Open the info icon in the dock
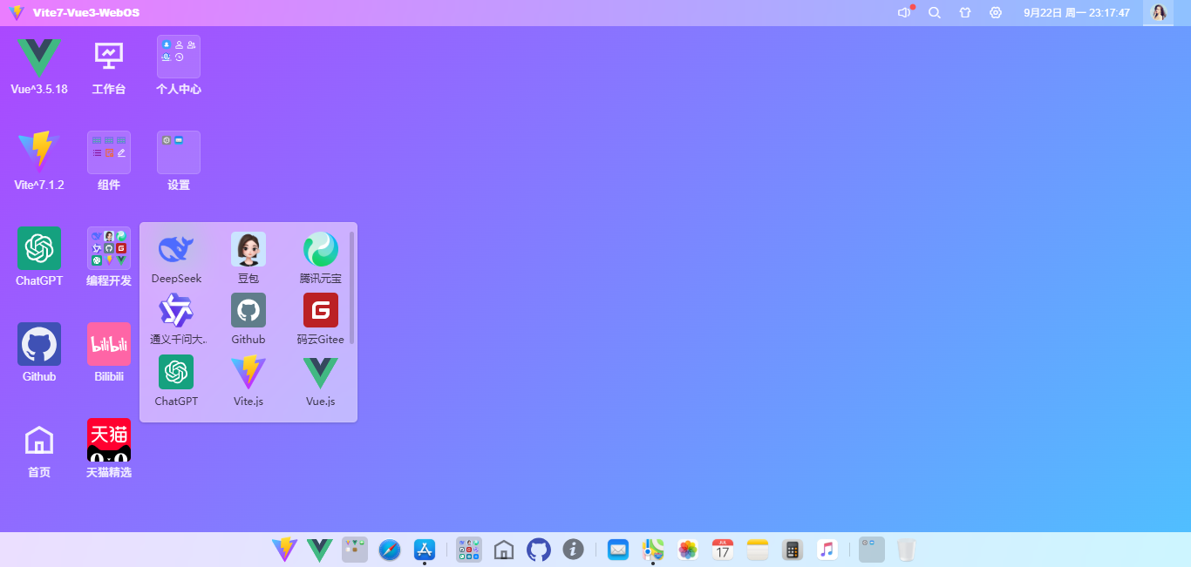This screenshot has width=1191, height=567. (x=573, y=550)
